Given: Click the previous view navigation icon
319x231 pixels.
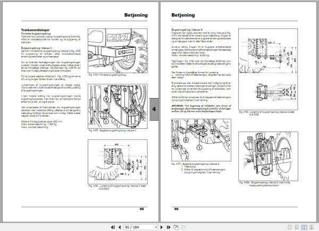Looking at the screenshot, I should (x=176, y=227).
